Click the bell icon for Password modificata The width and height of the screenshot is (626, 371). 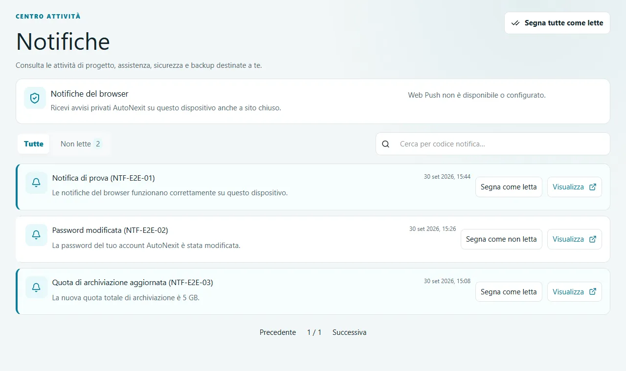point(36,235)
